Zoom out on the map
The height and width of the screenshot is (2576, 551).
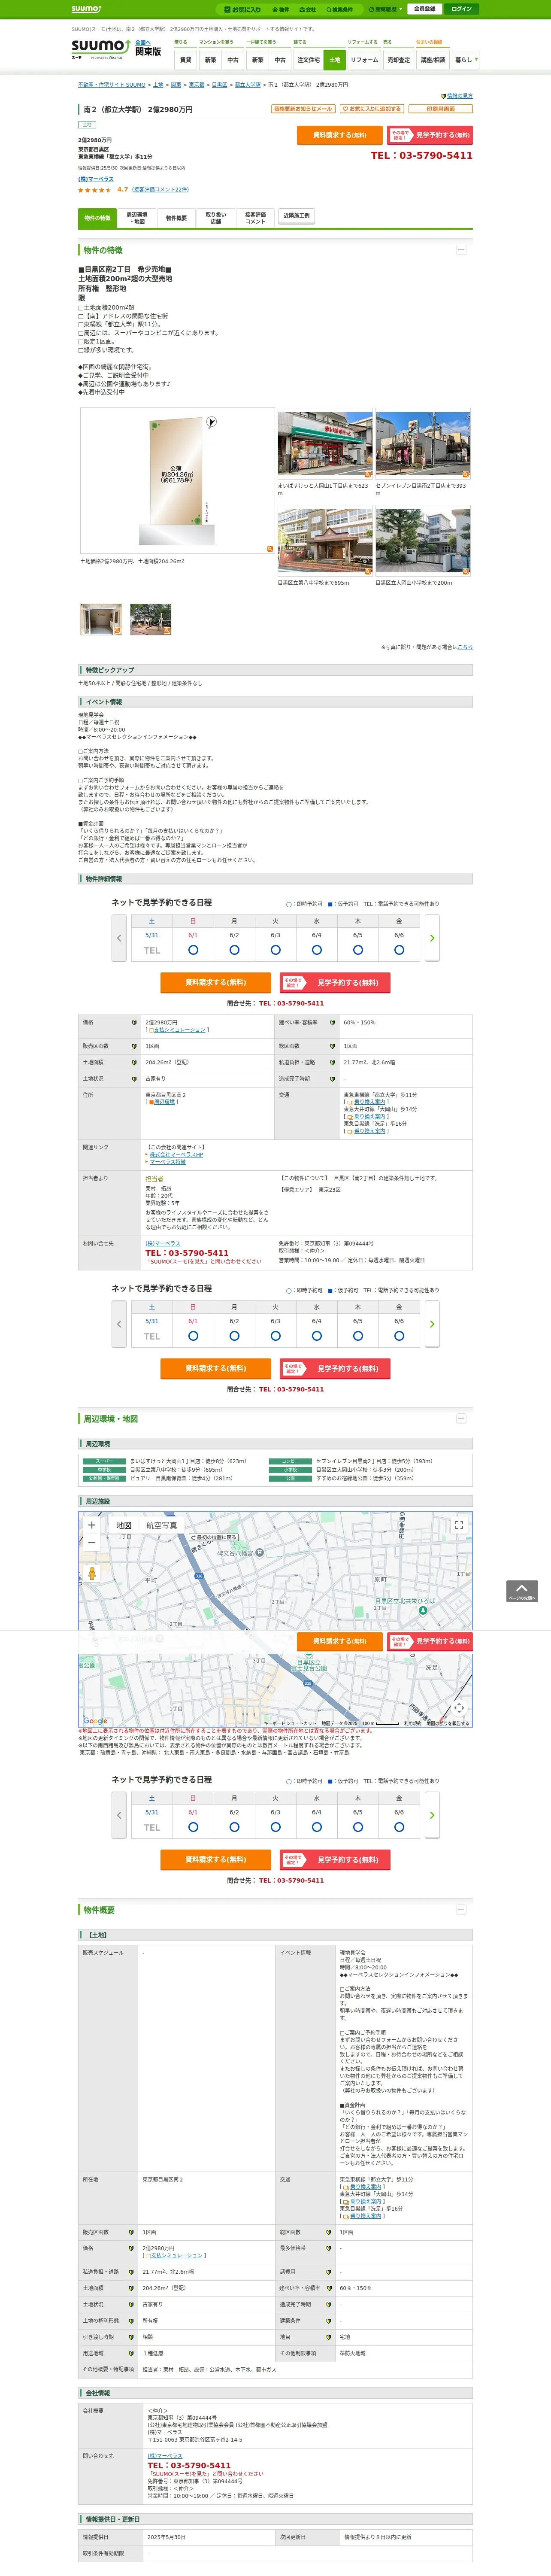click(x=92, y=1543)
